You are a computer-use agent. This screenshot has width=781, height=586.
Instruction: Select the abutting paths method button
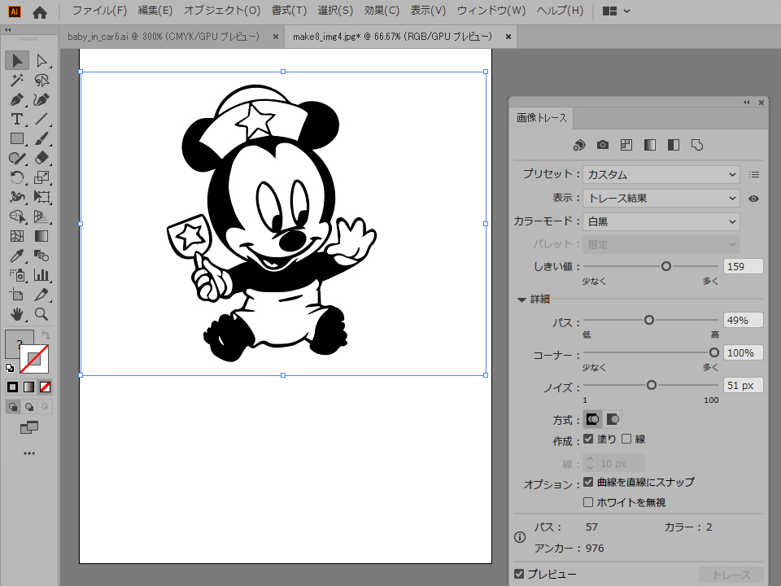click(x=593, y=420)
